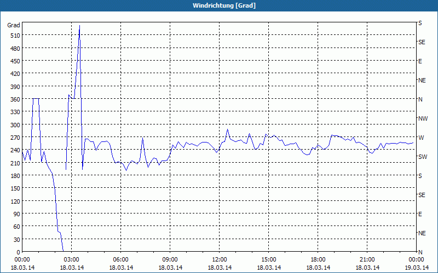Click the wind curve's highest peak above 510
The width and height of the screenshot is (438, 273).
pos(79,26)
